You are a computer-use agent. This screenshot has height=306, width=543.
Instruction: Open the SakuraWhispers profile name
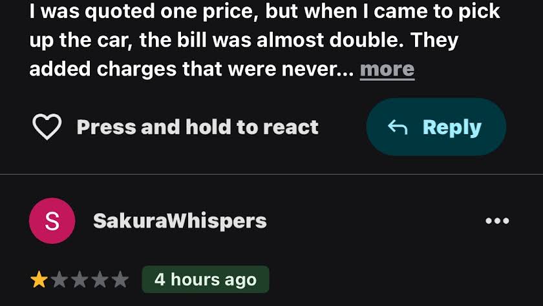pyautogui.click(x=180, y=221)
